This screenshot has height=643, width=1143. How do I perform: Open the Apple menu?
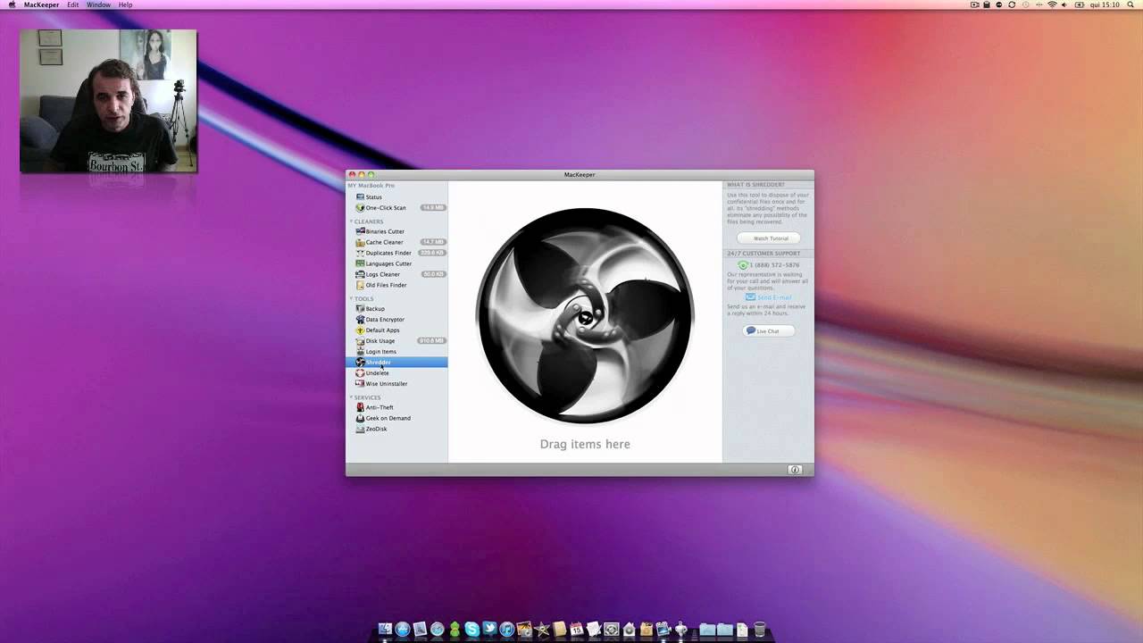point(12,4)
